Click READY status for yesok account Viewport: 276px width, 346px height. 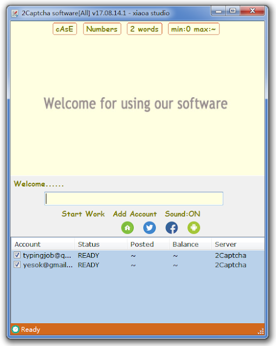tap(88, 265)
